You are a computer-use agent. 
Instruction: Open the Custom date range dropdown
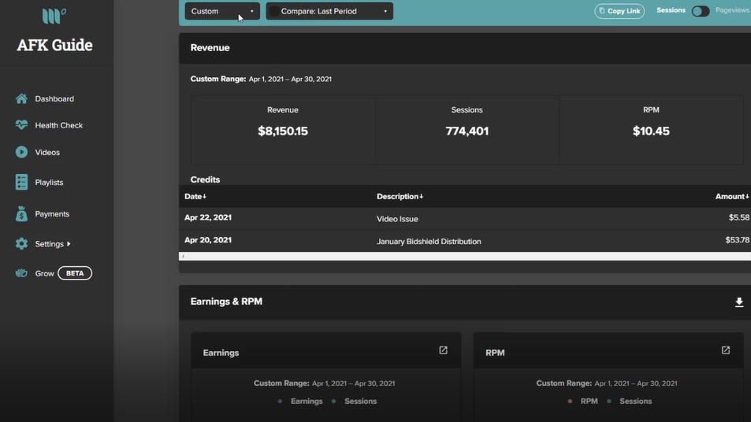pos(222,11)
